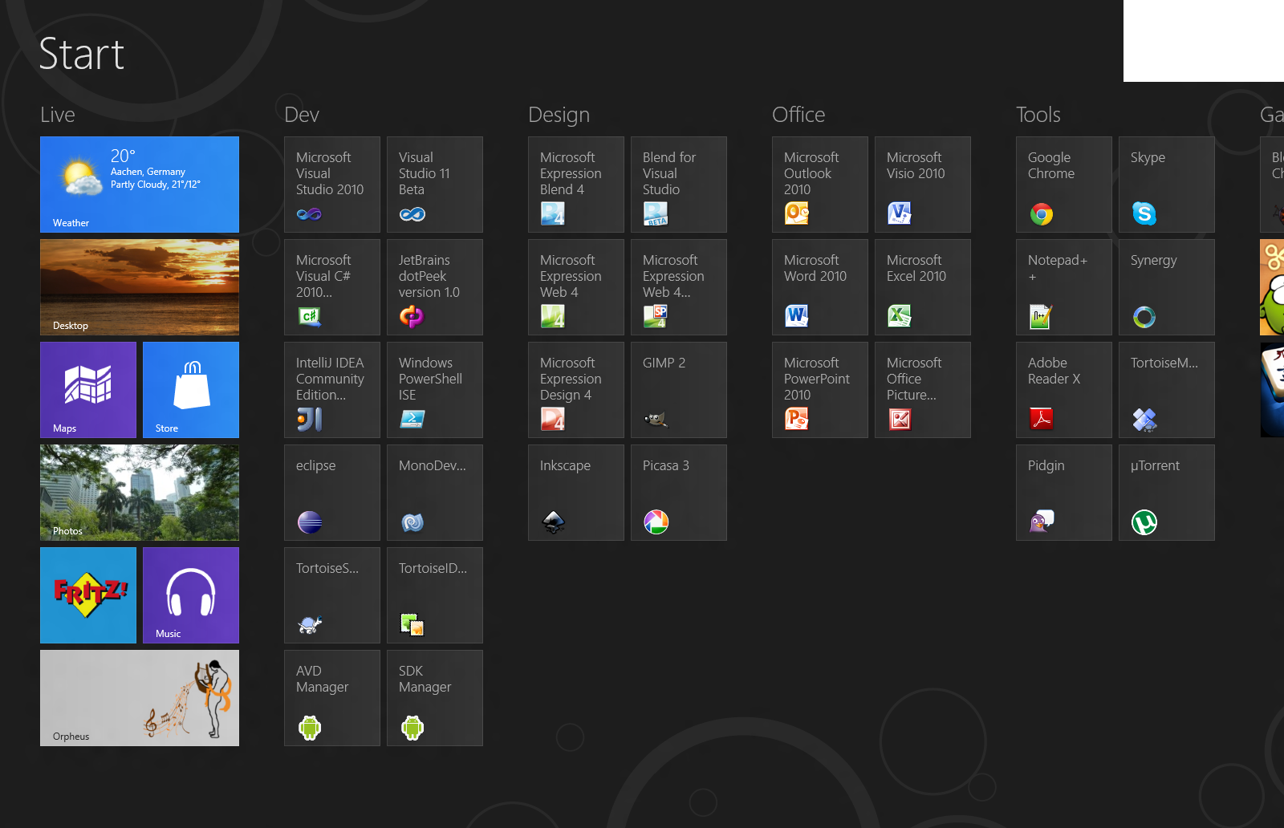Launch the Maps tile

(x=88, y=390)
